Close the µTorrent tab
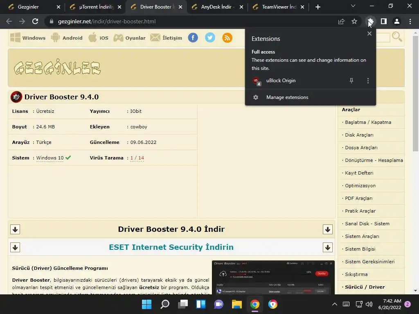Screen dimensions: 419x314 119,7
